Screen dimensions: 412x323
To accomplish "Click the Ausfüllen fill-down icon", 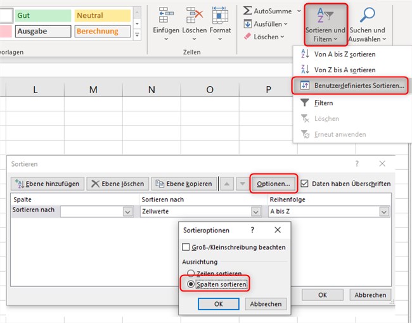I will [x=247, y=24].
